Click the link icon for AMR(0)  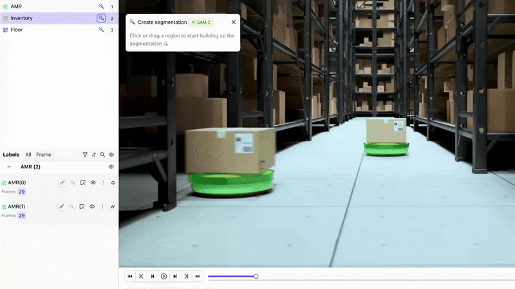coord(62,182)
